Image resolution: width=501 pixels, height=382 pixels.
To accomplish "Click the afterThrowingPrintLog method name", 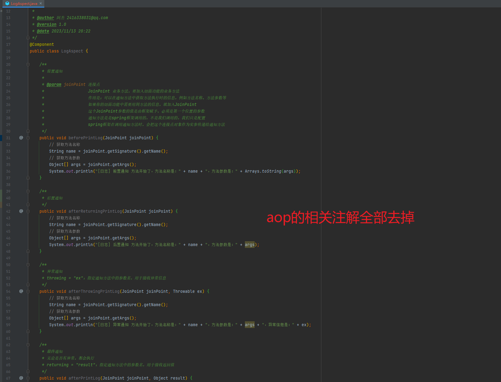I will [94, 292].
